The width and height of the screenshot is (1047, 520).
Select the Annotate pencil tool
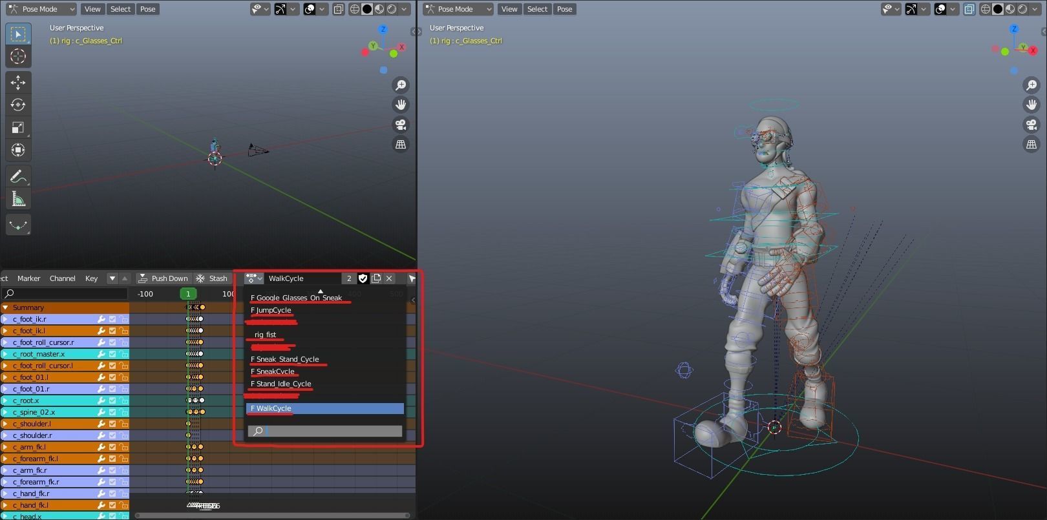pyautogui.click(x=18, y=176)
